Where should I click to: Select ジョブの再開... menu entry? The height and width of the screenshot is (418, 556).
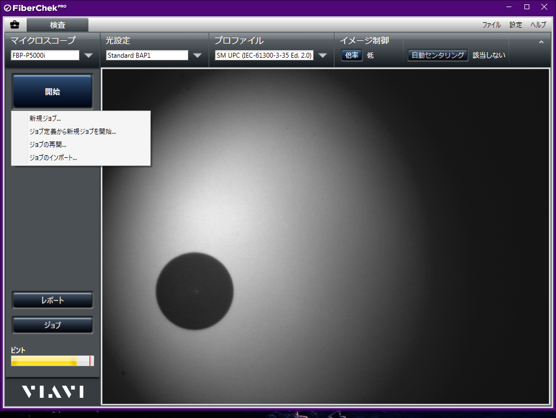(81, 145)
